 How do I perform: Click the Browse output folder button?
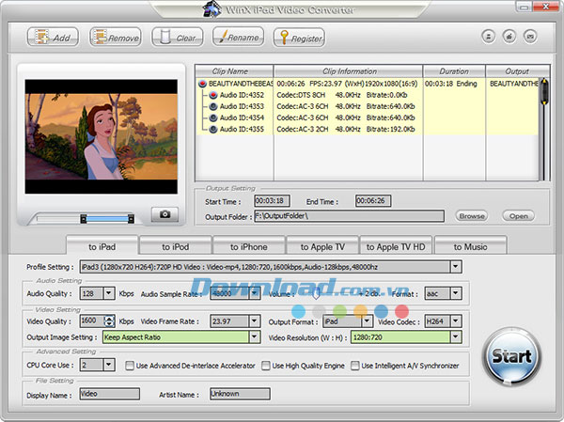click(x=472, y=216)
